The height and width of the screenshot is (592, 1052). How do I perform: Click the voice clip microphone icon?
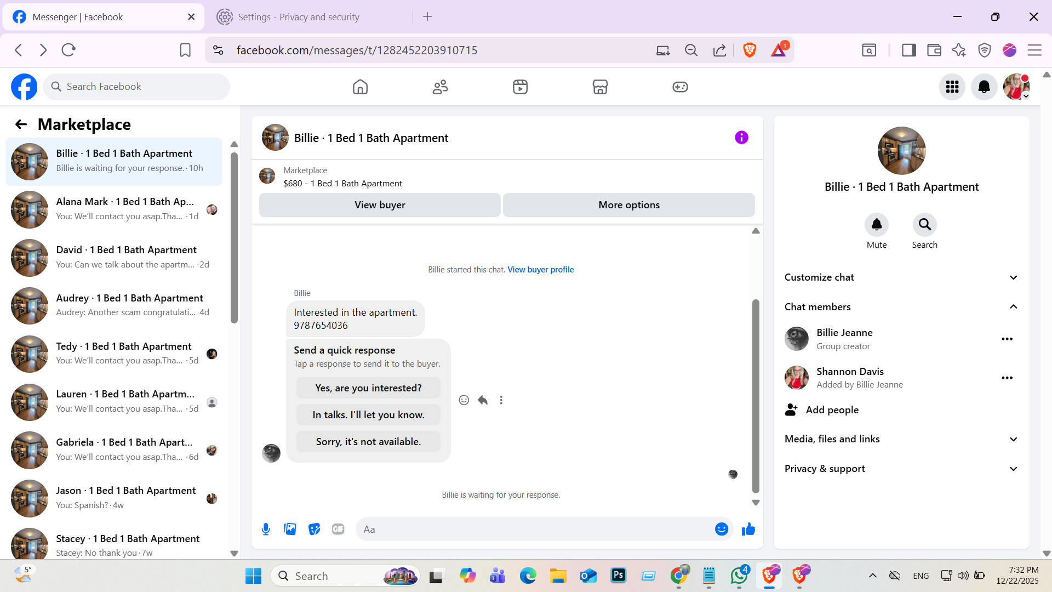coord(266,529)
